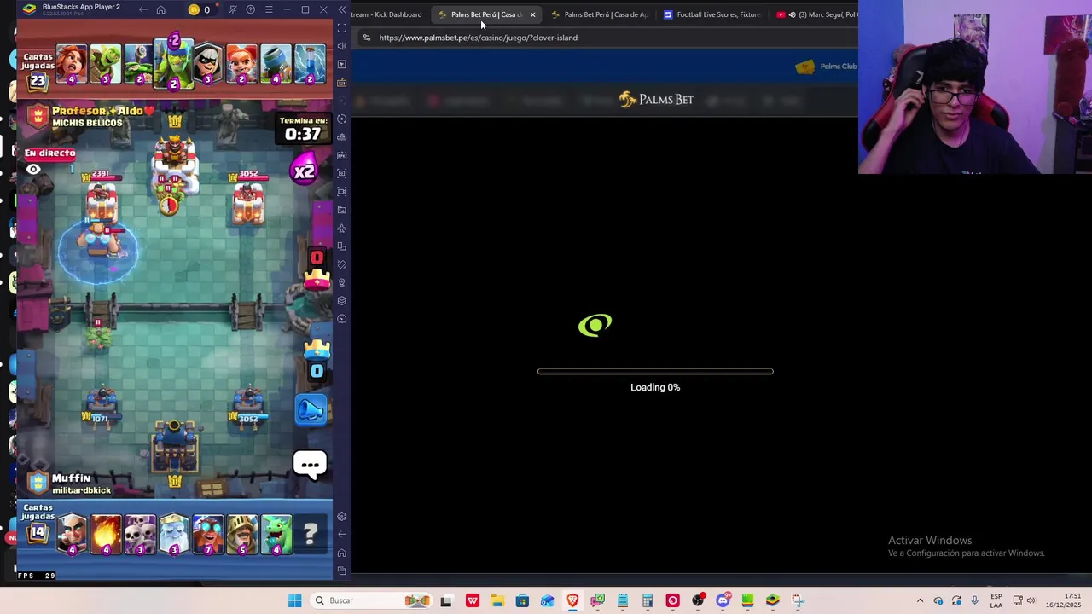
Task: Open the Windows Start menu
Action: tap(294, 600)
